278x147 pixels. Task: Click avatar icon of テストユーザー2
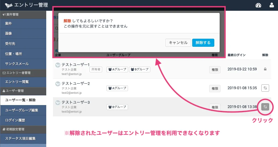pos(57,84)
